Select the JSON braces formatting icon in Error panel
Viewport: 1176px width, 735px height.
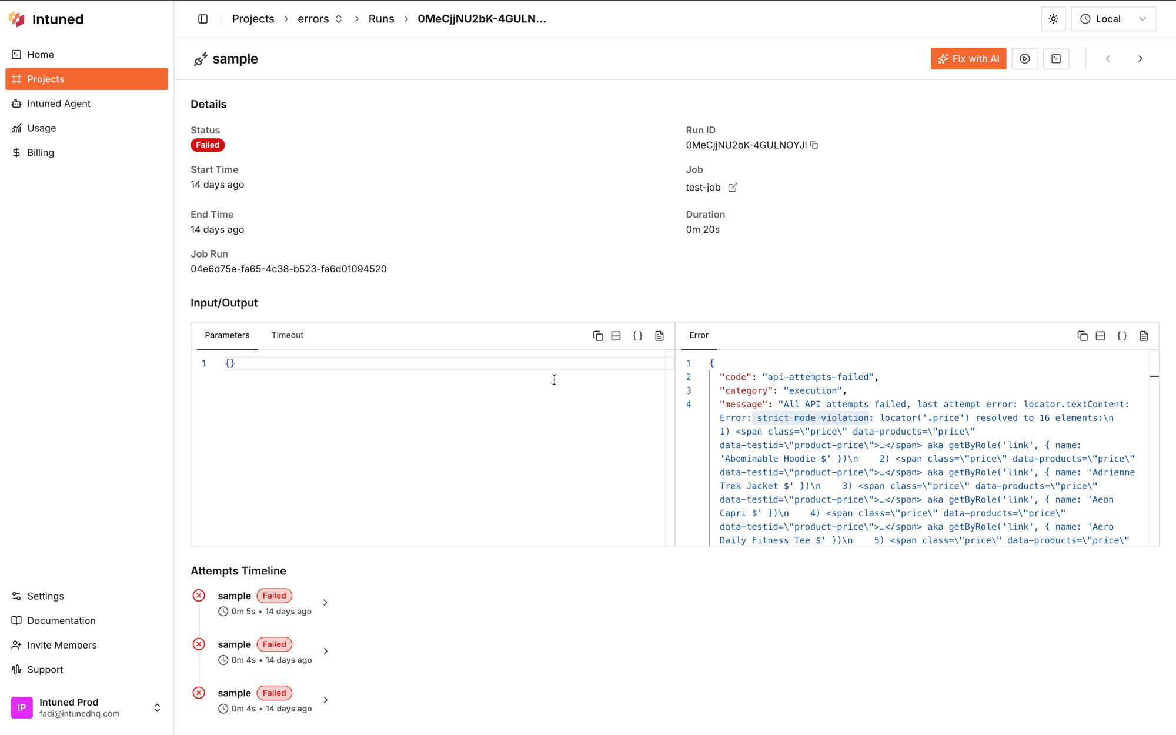1122,335
